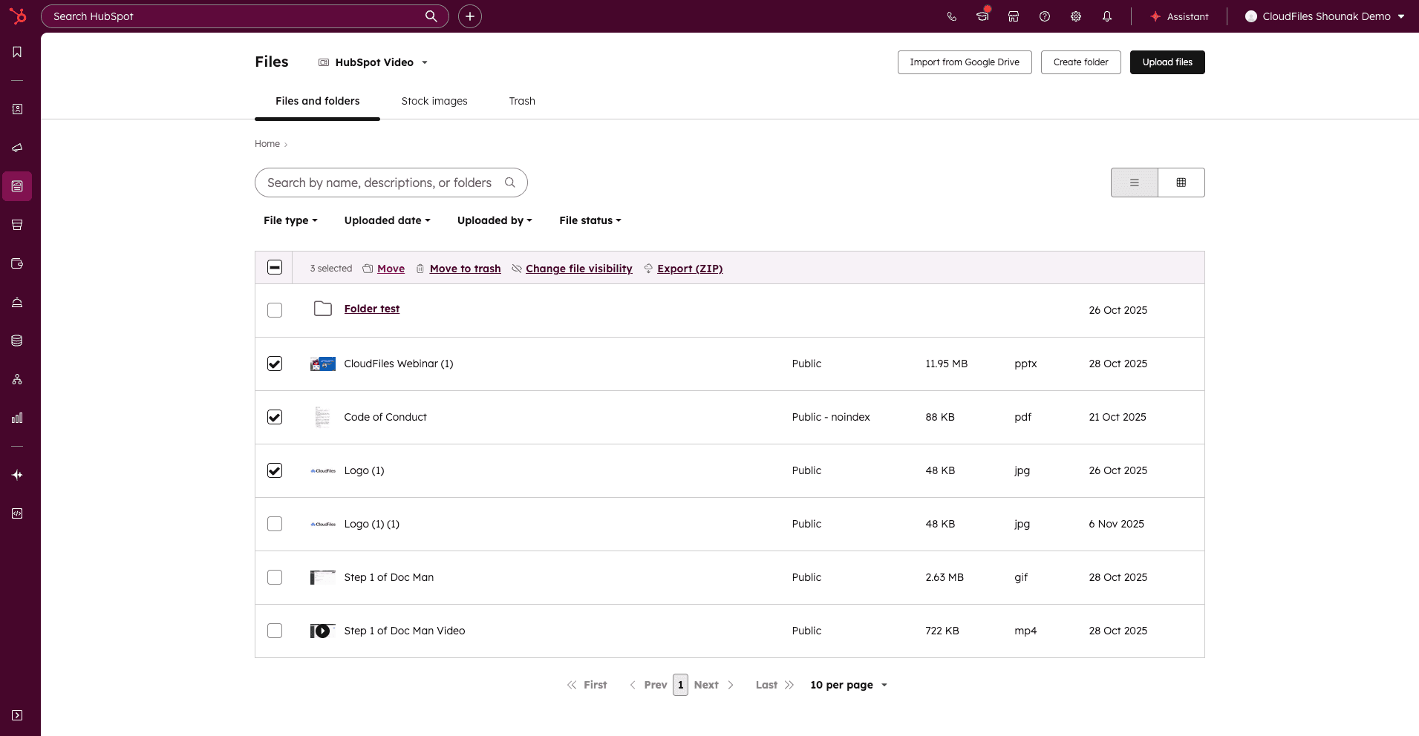1419x736 pixels.
Task: Expand the Uploaded by filter
Action: click(493, 220)
